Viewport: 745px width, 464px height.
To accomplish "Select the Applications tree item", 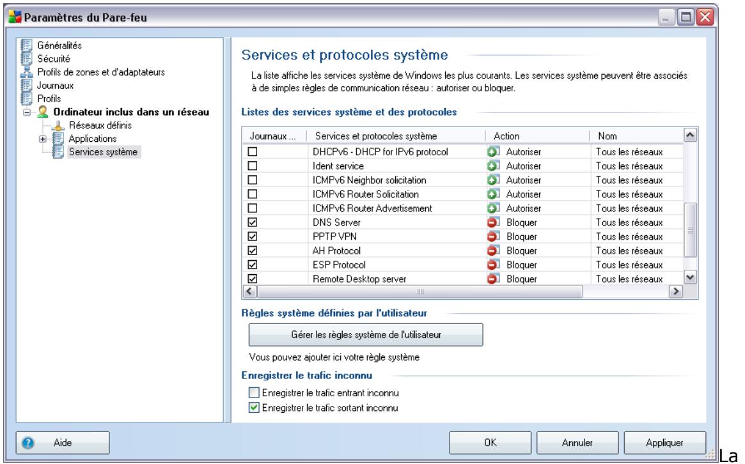I will (x=93, y=139).
